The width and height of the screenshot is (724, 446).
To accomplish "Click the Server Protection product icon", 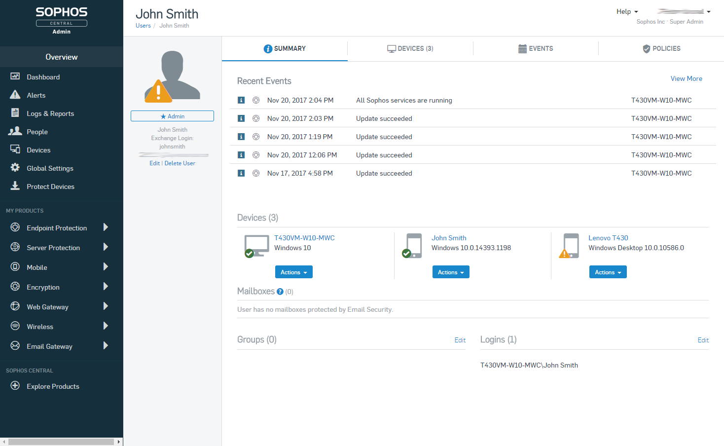I will [15, 247].
